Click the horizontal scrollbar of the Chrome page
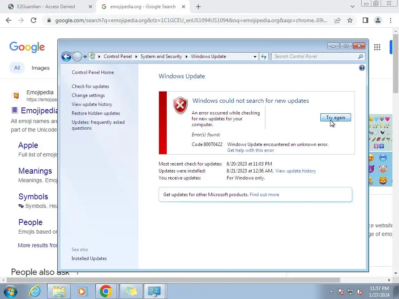399x299 pixels. tap(173, 280)
